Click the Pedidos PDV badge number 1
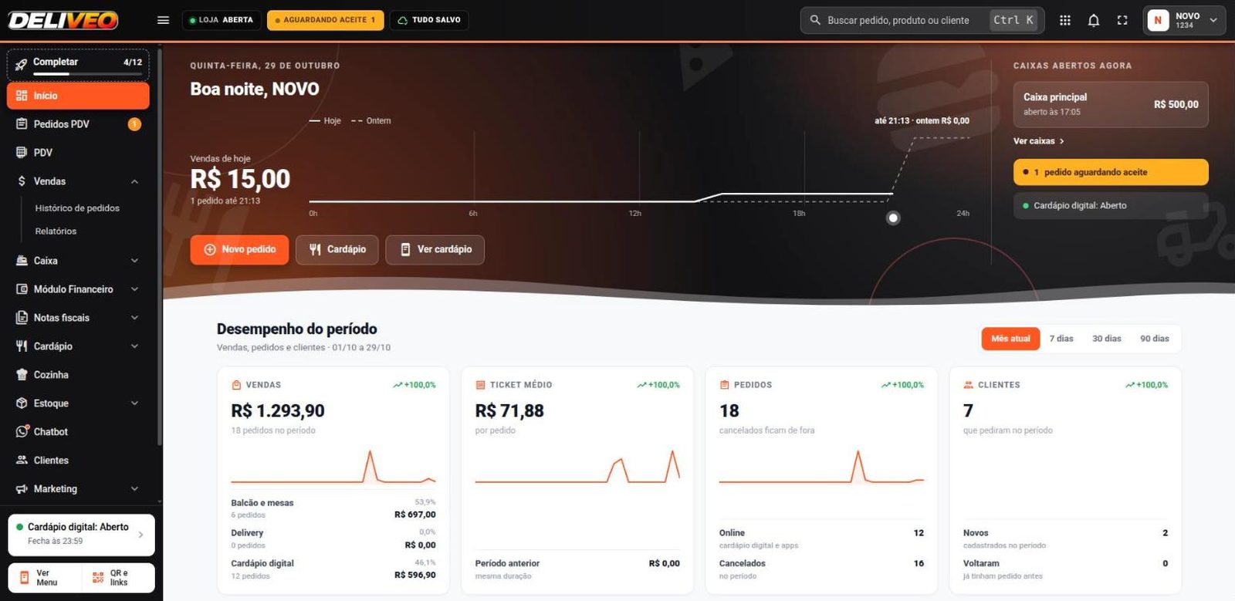This screenshot has height=601, width=1235. [134, 123]
